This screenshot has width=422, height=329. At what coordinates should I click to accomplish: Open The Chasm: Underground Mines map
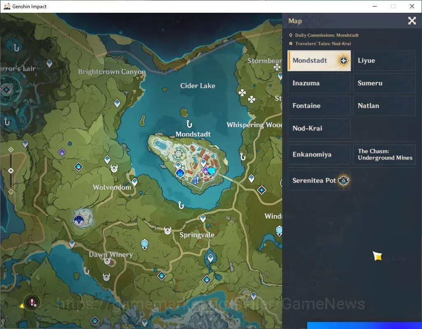tap(384, 154)
